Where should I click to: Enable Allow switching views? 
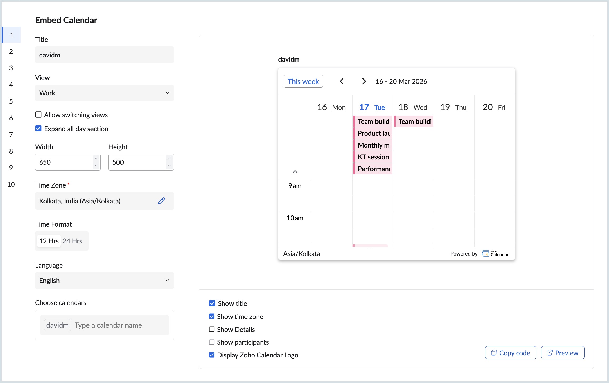[x=38, y=115]
